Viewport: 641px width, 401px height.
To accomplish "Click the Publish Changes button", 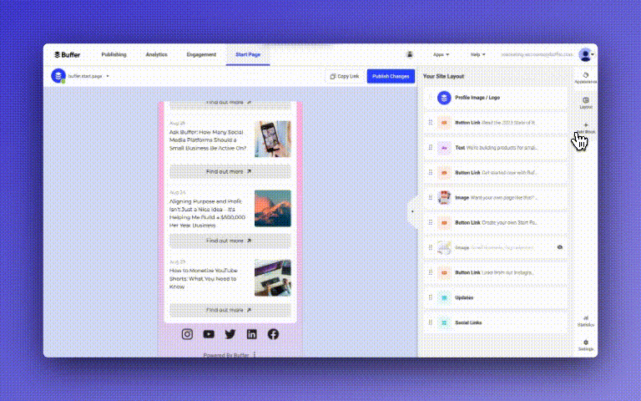I will click(391, 76).
